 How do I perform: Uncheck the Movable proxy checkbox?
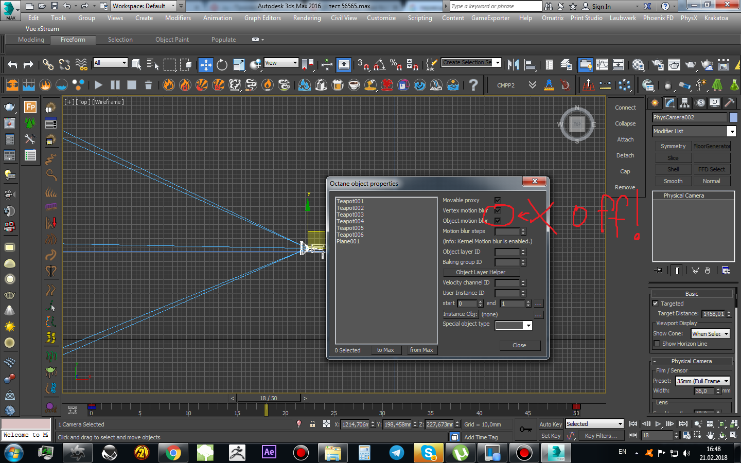tap(498, 200)
